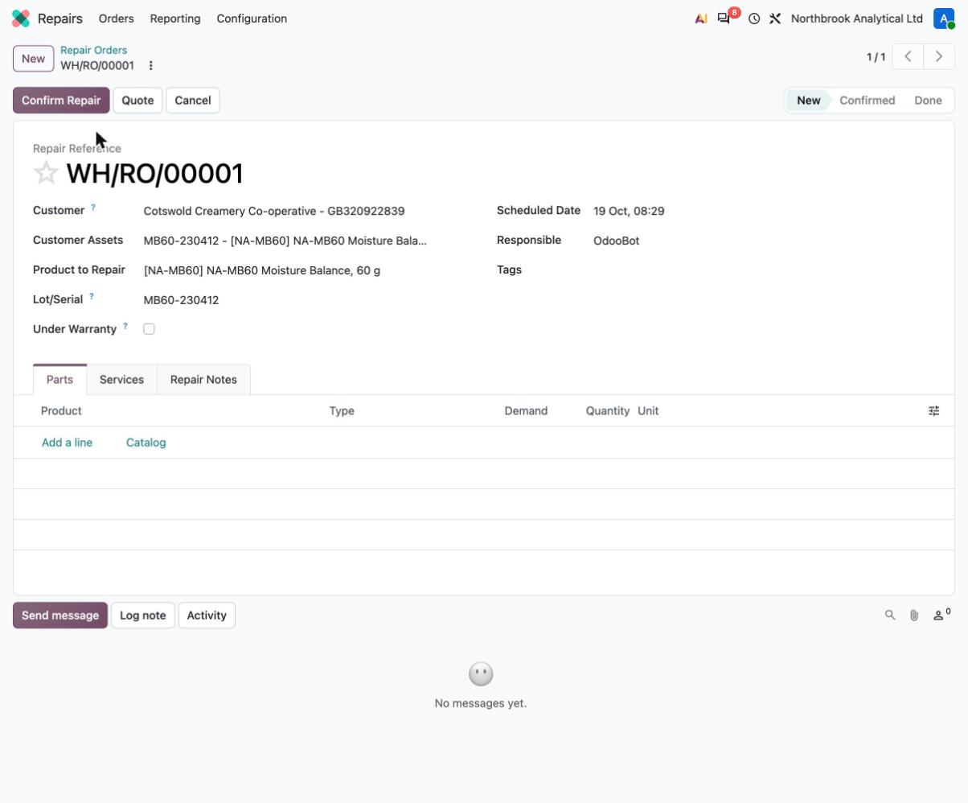Toggle the Under Warranty checkbox
Viewport: 968px width, 803px height.
coord(149,329)
